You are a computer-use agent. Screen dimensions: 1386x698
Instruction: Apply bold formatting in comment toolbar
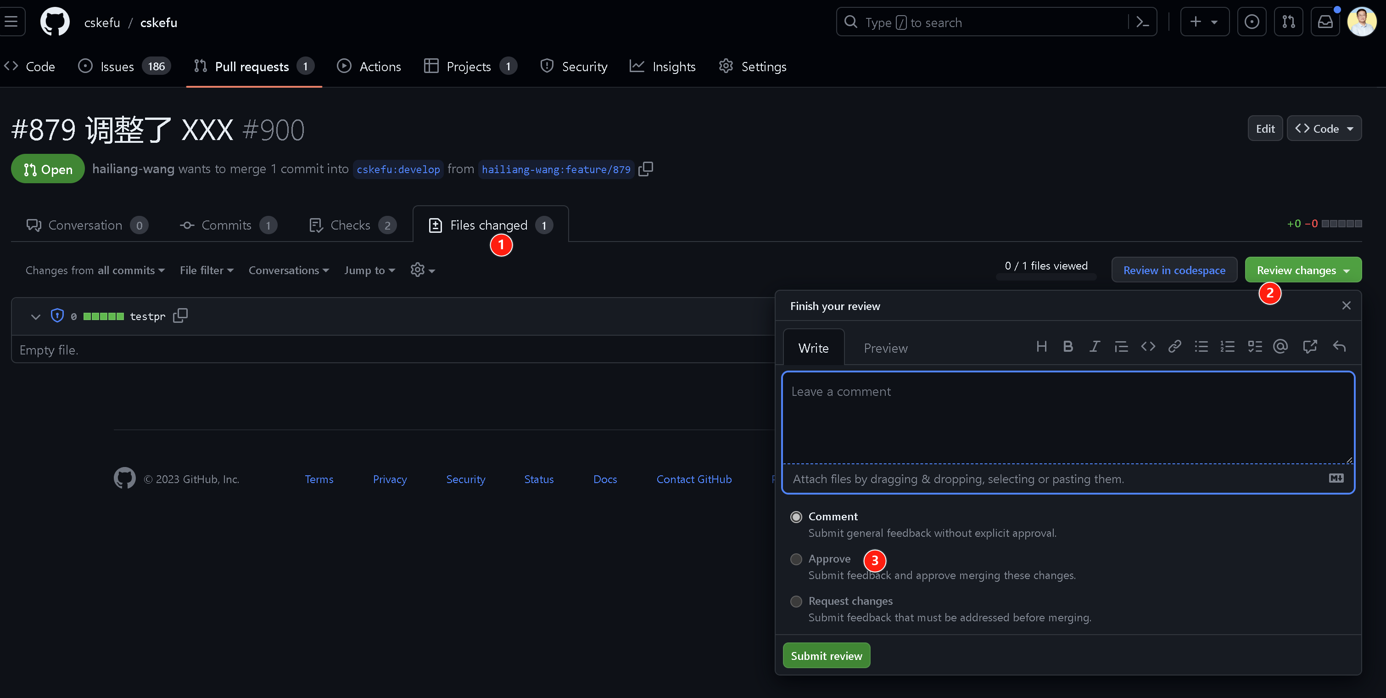tap(1068, 347)
